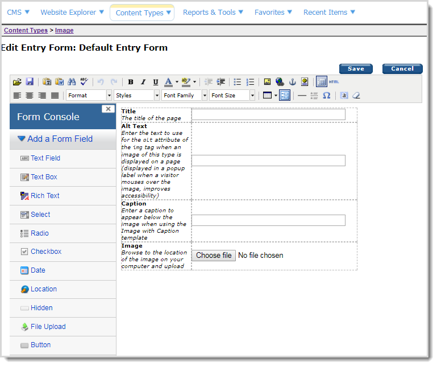
Task: Insert a numbered list
Action: click(250, 82)
